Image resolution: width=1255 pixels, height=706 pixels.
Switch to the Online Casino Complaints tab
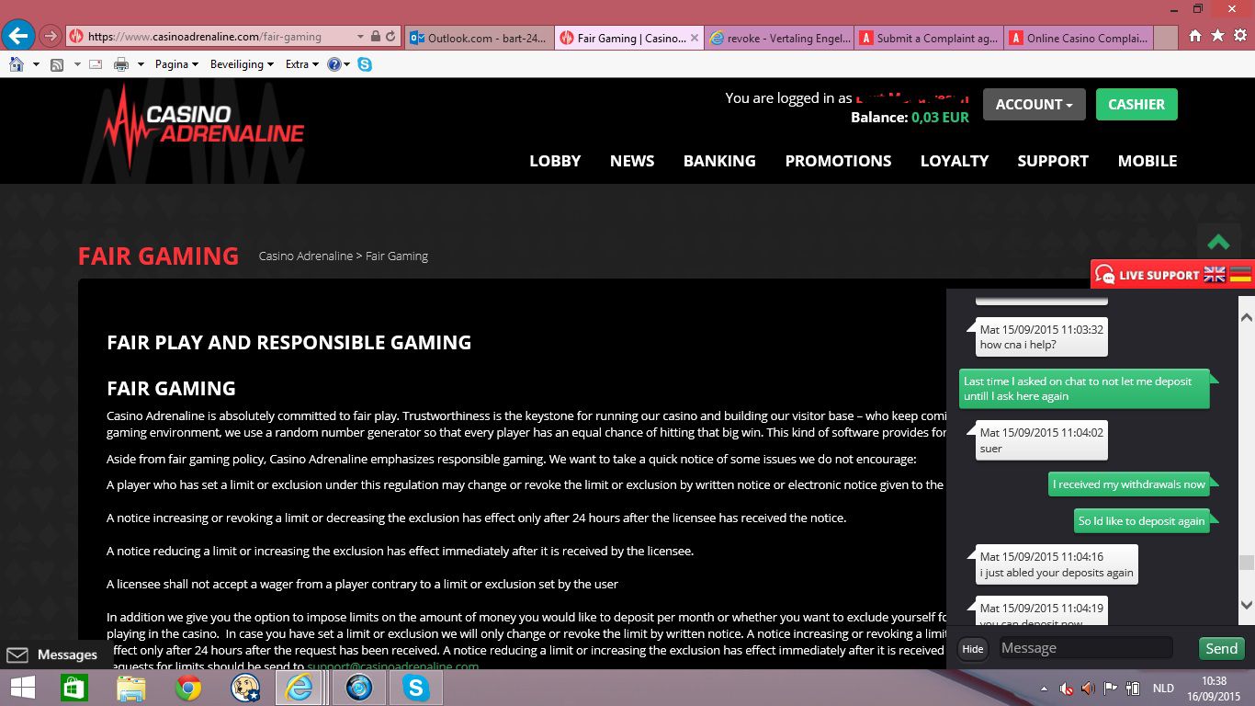[x=1078, y=38]
